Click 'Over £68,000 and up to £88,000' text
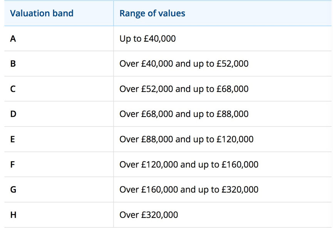This screenshot has height=228, width=333. pos(184,114)
